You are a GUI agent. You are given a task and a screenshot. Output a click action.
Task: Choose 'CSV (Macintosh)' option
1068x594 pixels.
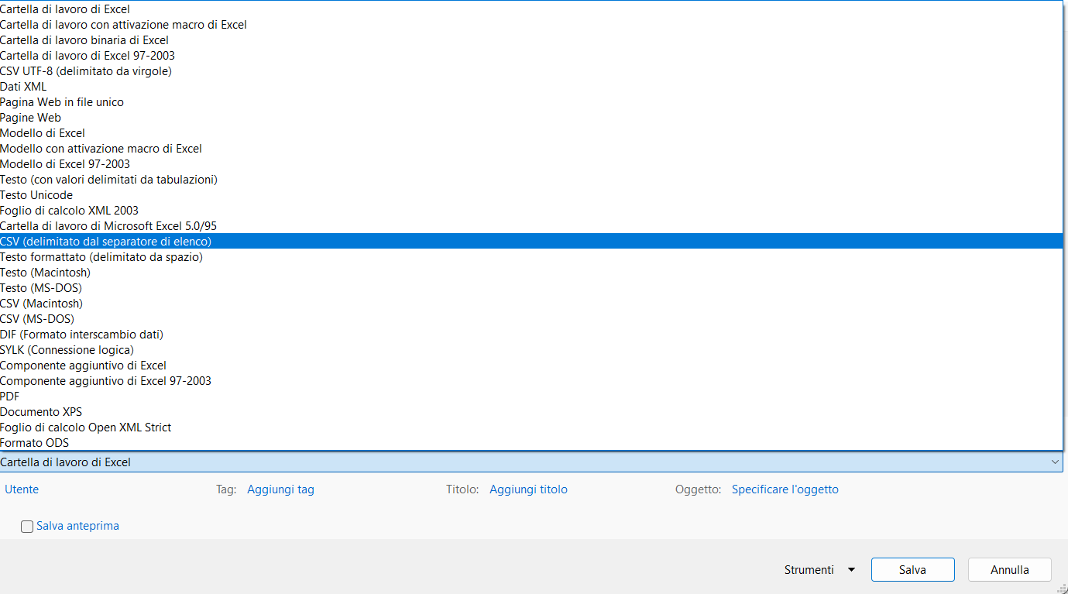coord(531,304)
